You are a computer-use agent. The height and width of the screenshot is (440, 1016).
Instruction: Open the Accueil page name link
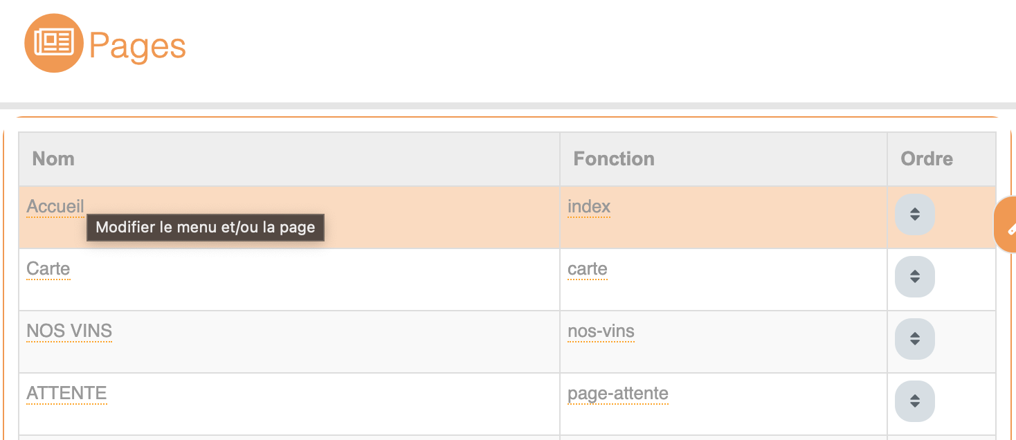click(55, 207)
